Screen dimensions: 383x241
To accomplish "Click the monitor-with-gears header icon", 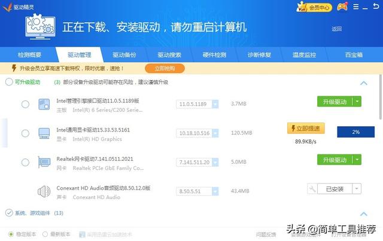I will tap(41, 27).
